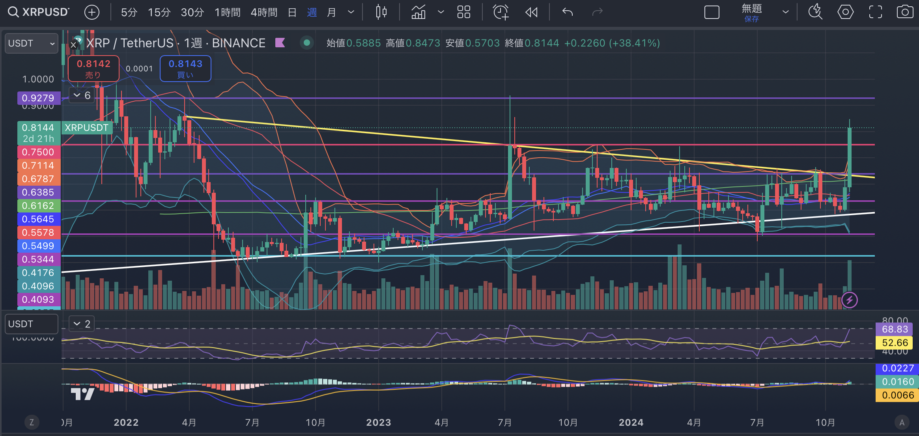
Task: Expand layout manage chevron
Action: pyautogui.click(x=786, y=12)
